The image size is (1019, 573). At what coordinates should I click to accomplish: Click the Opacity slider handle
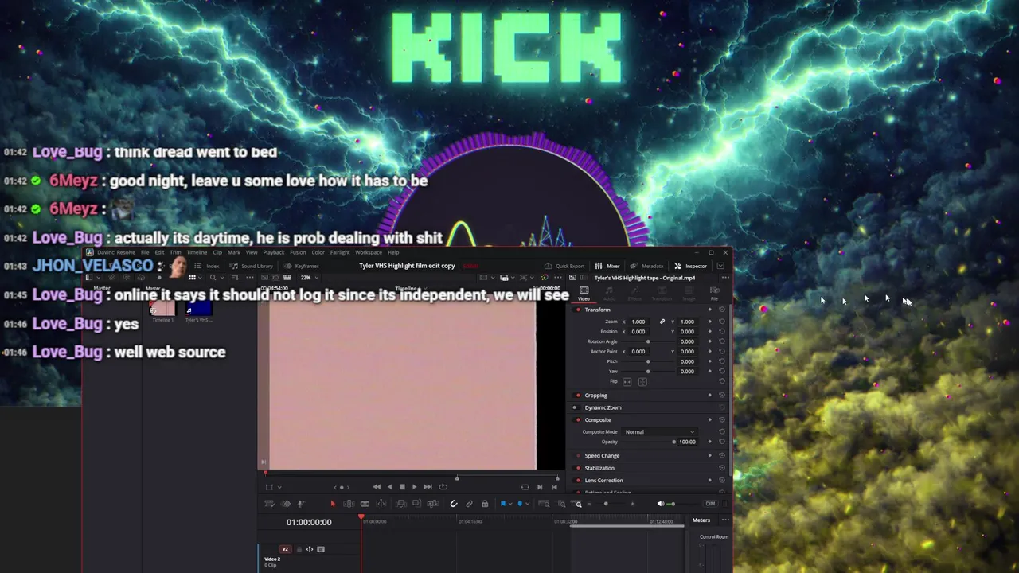tap(674, 442)
